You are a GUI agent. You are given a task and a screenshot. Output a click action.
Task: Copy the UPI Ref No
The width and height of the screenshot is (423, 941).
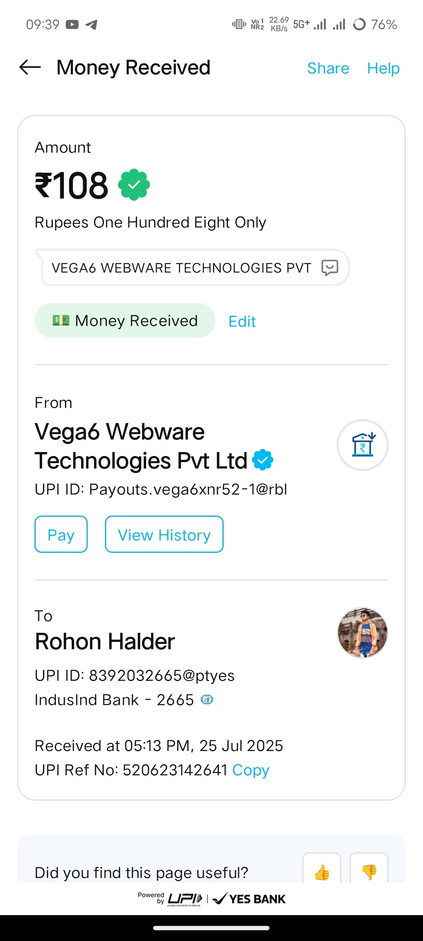pos(251,770)
